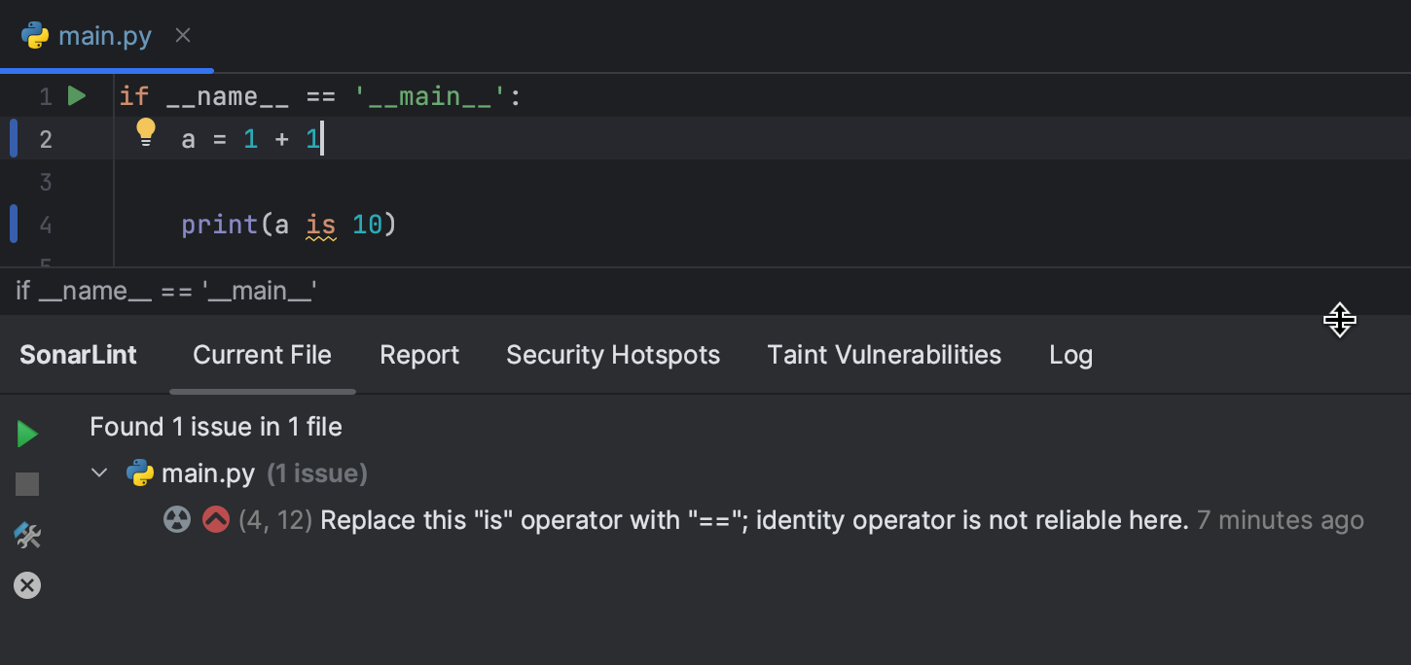Screen dimensions: 1411x665
Task: Click the main.py file entry in issues tree
Action: pyautogui.click(x=207, y=473)
